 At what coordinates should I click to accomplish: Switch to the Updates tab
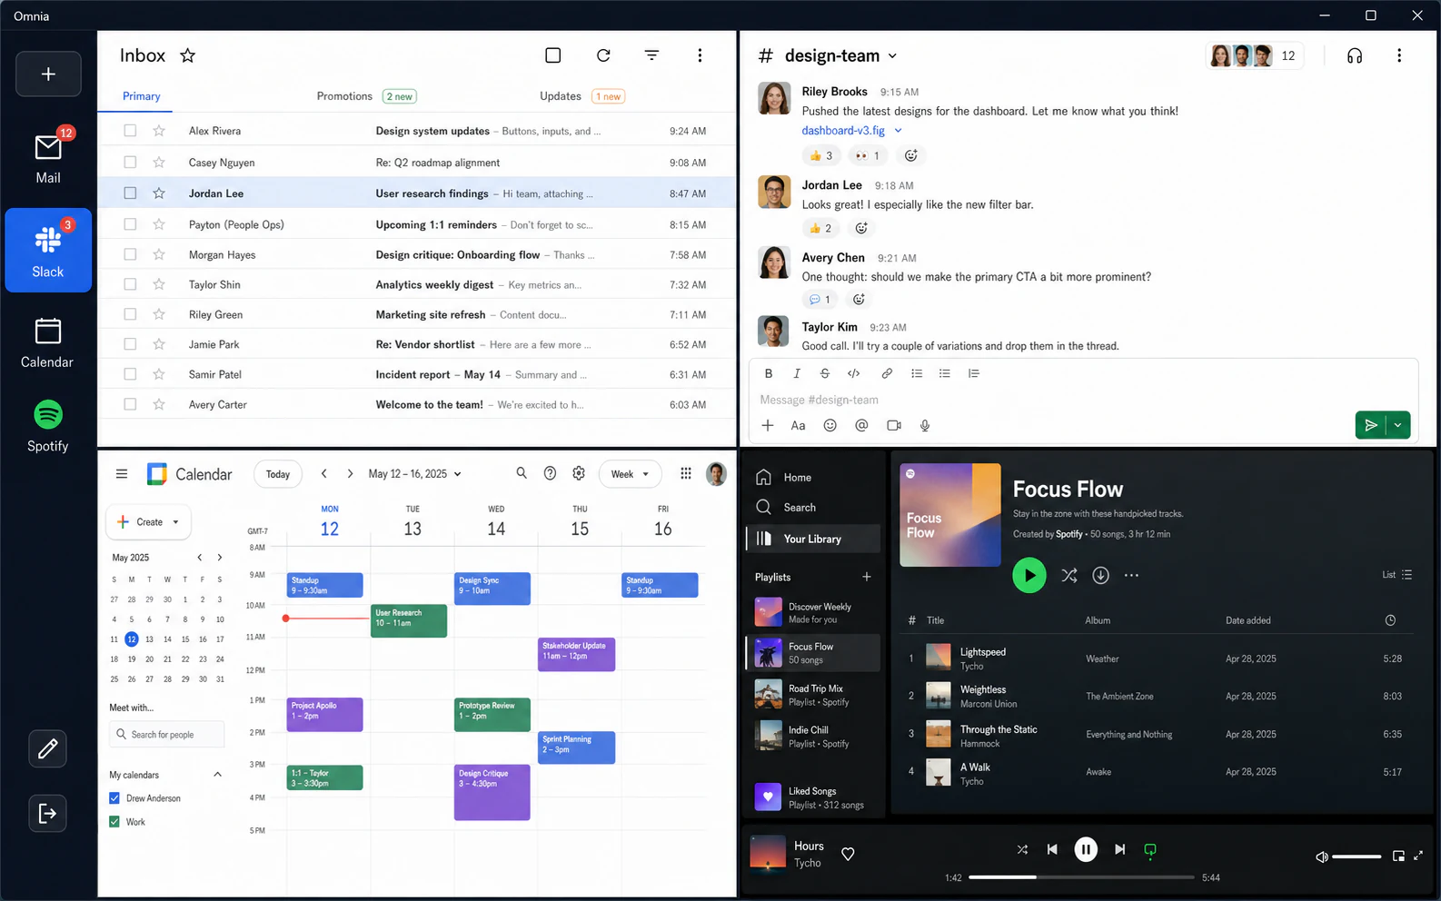click(x=581, y=96)
